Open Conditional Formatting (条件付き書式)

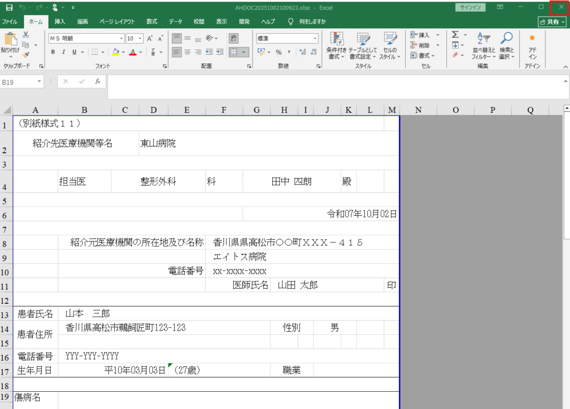(337, 45)
